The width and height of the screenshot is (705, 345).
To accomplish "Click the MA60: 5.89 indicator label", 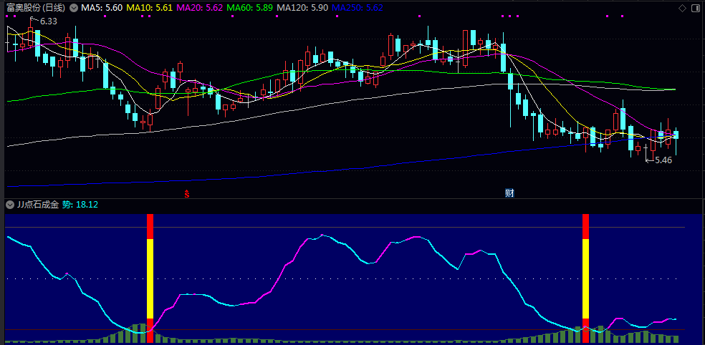I will coord(250,8).
